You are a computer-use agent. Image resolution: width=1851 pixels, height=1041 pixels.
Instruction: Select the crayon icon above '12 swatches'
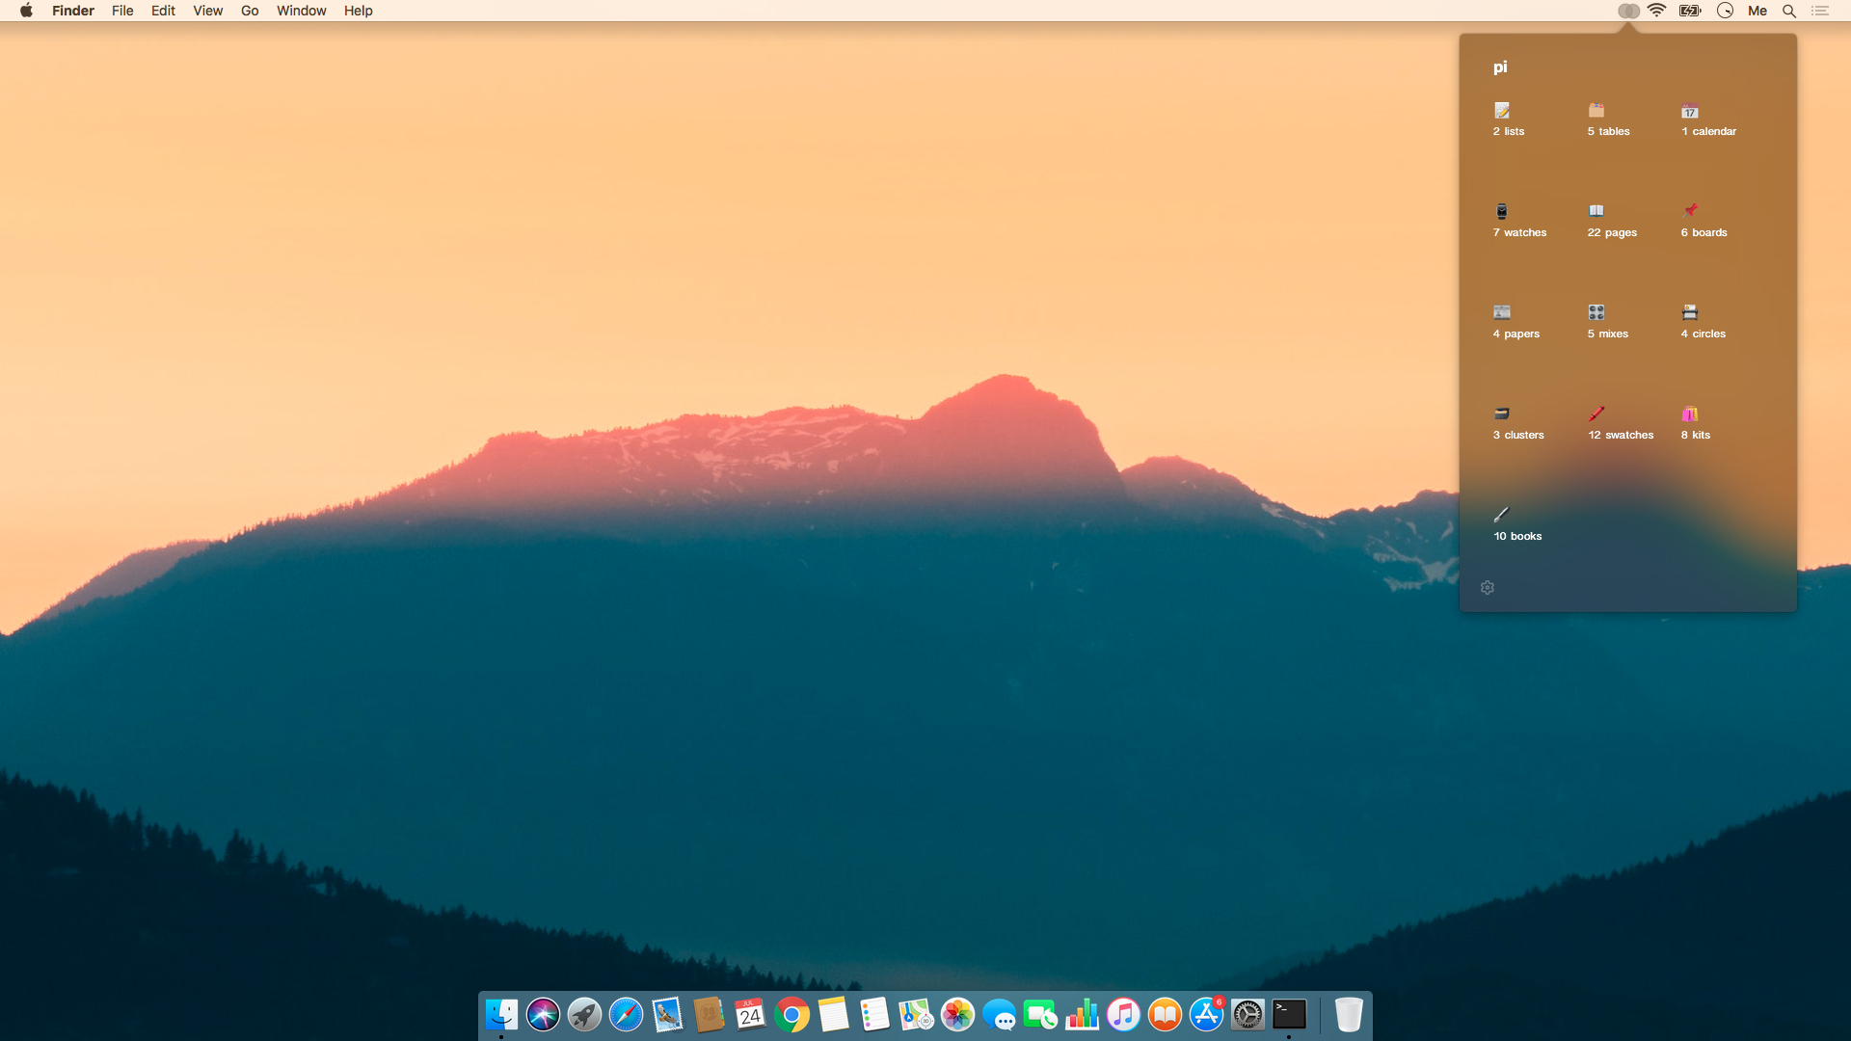coord(1596,414)
